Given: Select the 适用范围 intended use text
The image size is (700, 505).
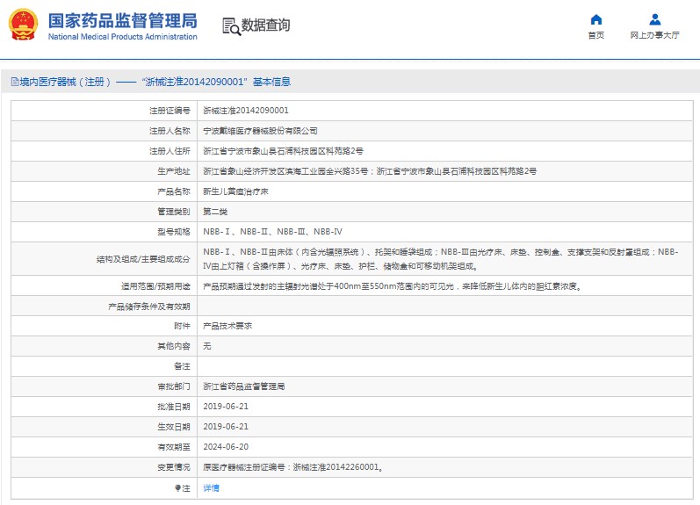Looking at the screenshot, I should [x=393, y=286].
